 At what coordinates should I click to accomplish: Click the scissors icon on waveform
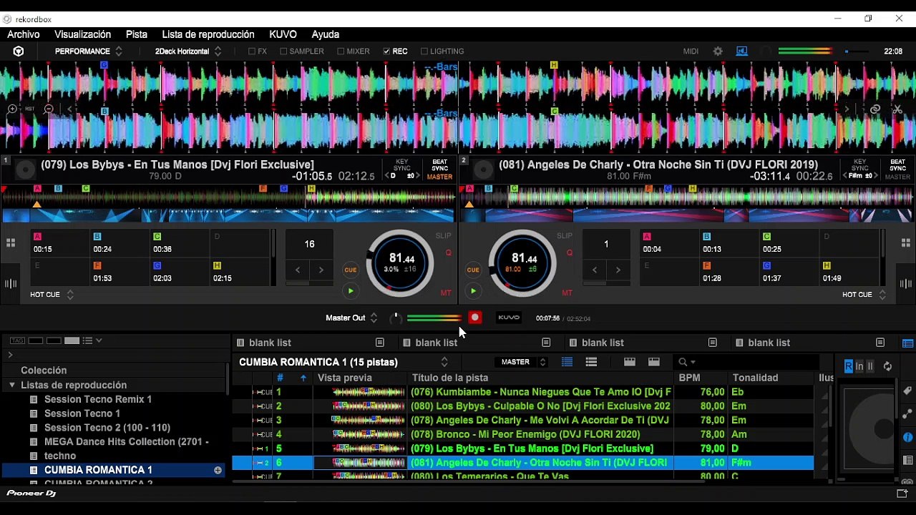tap(897, 109)
